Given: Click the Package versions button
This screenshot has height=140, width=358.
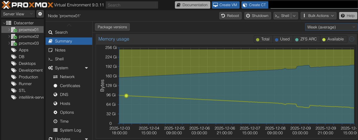Looking at the screenshot, I should pyautogui.click(x=112, y=27).
